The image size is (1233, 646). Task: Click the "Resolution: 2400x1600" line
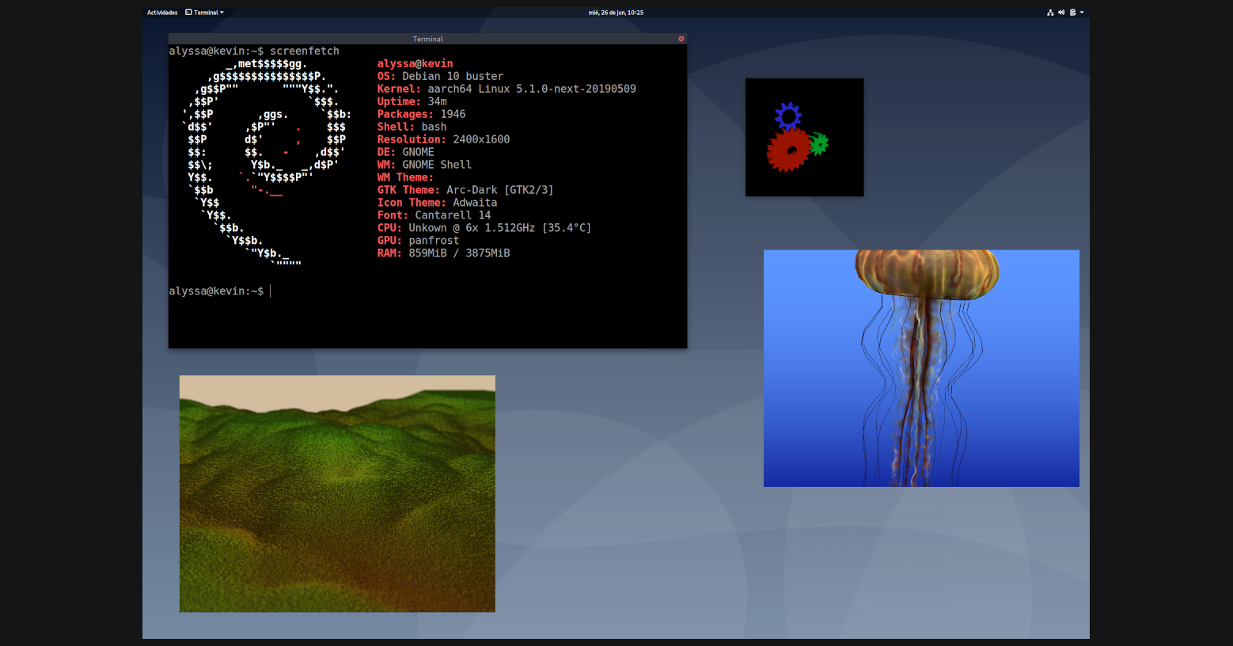(x=443, y=139)
